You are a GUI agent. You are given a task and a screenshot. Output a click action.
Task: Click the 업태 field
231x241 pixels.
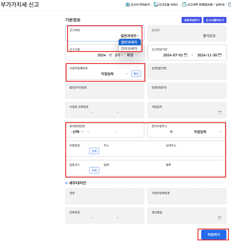tap(133, 171)
